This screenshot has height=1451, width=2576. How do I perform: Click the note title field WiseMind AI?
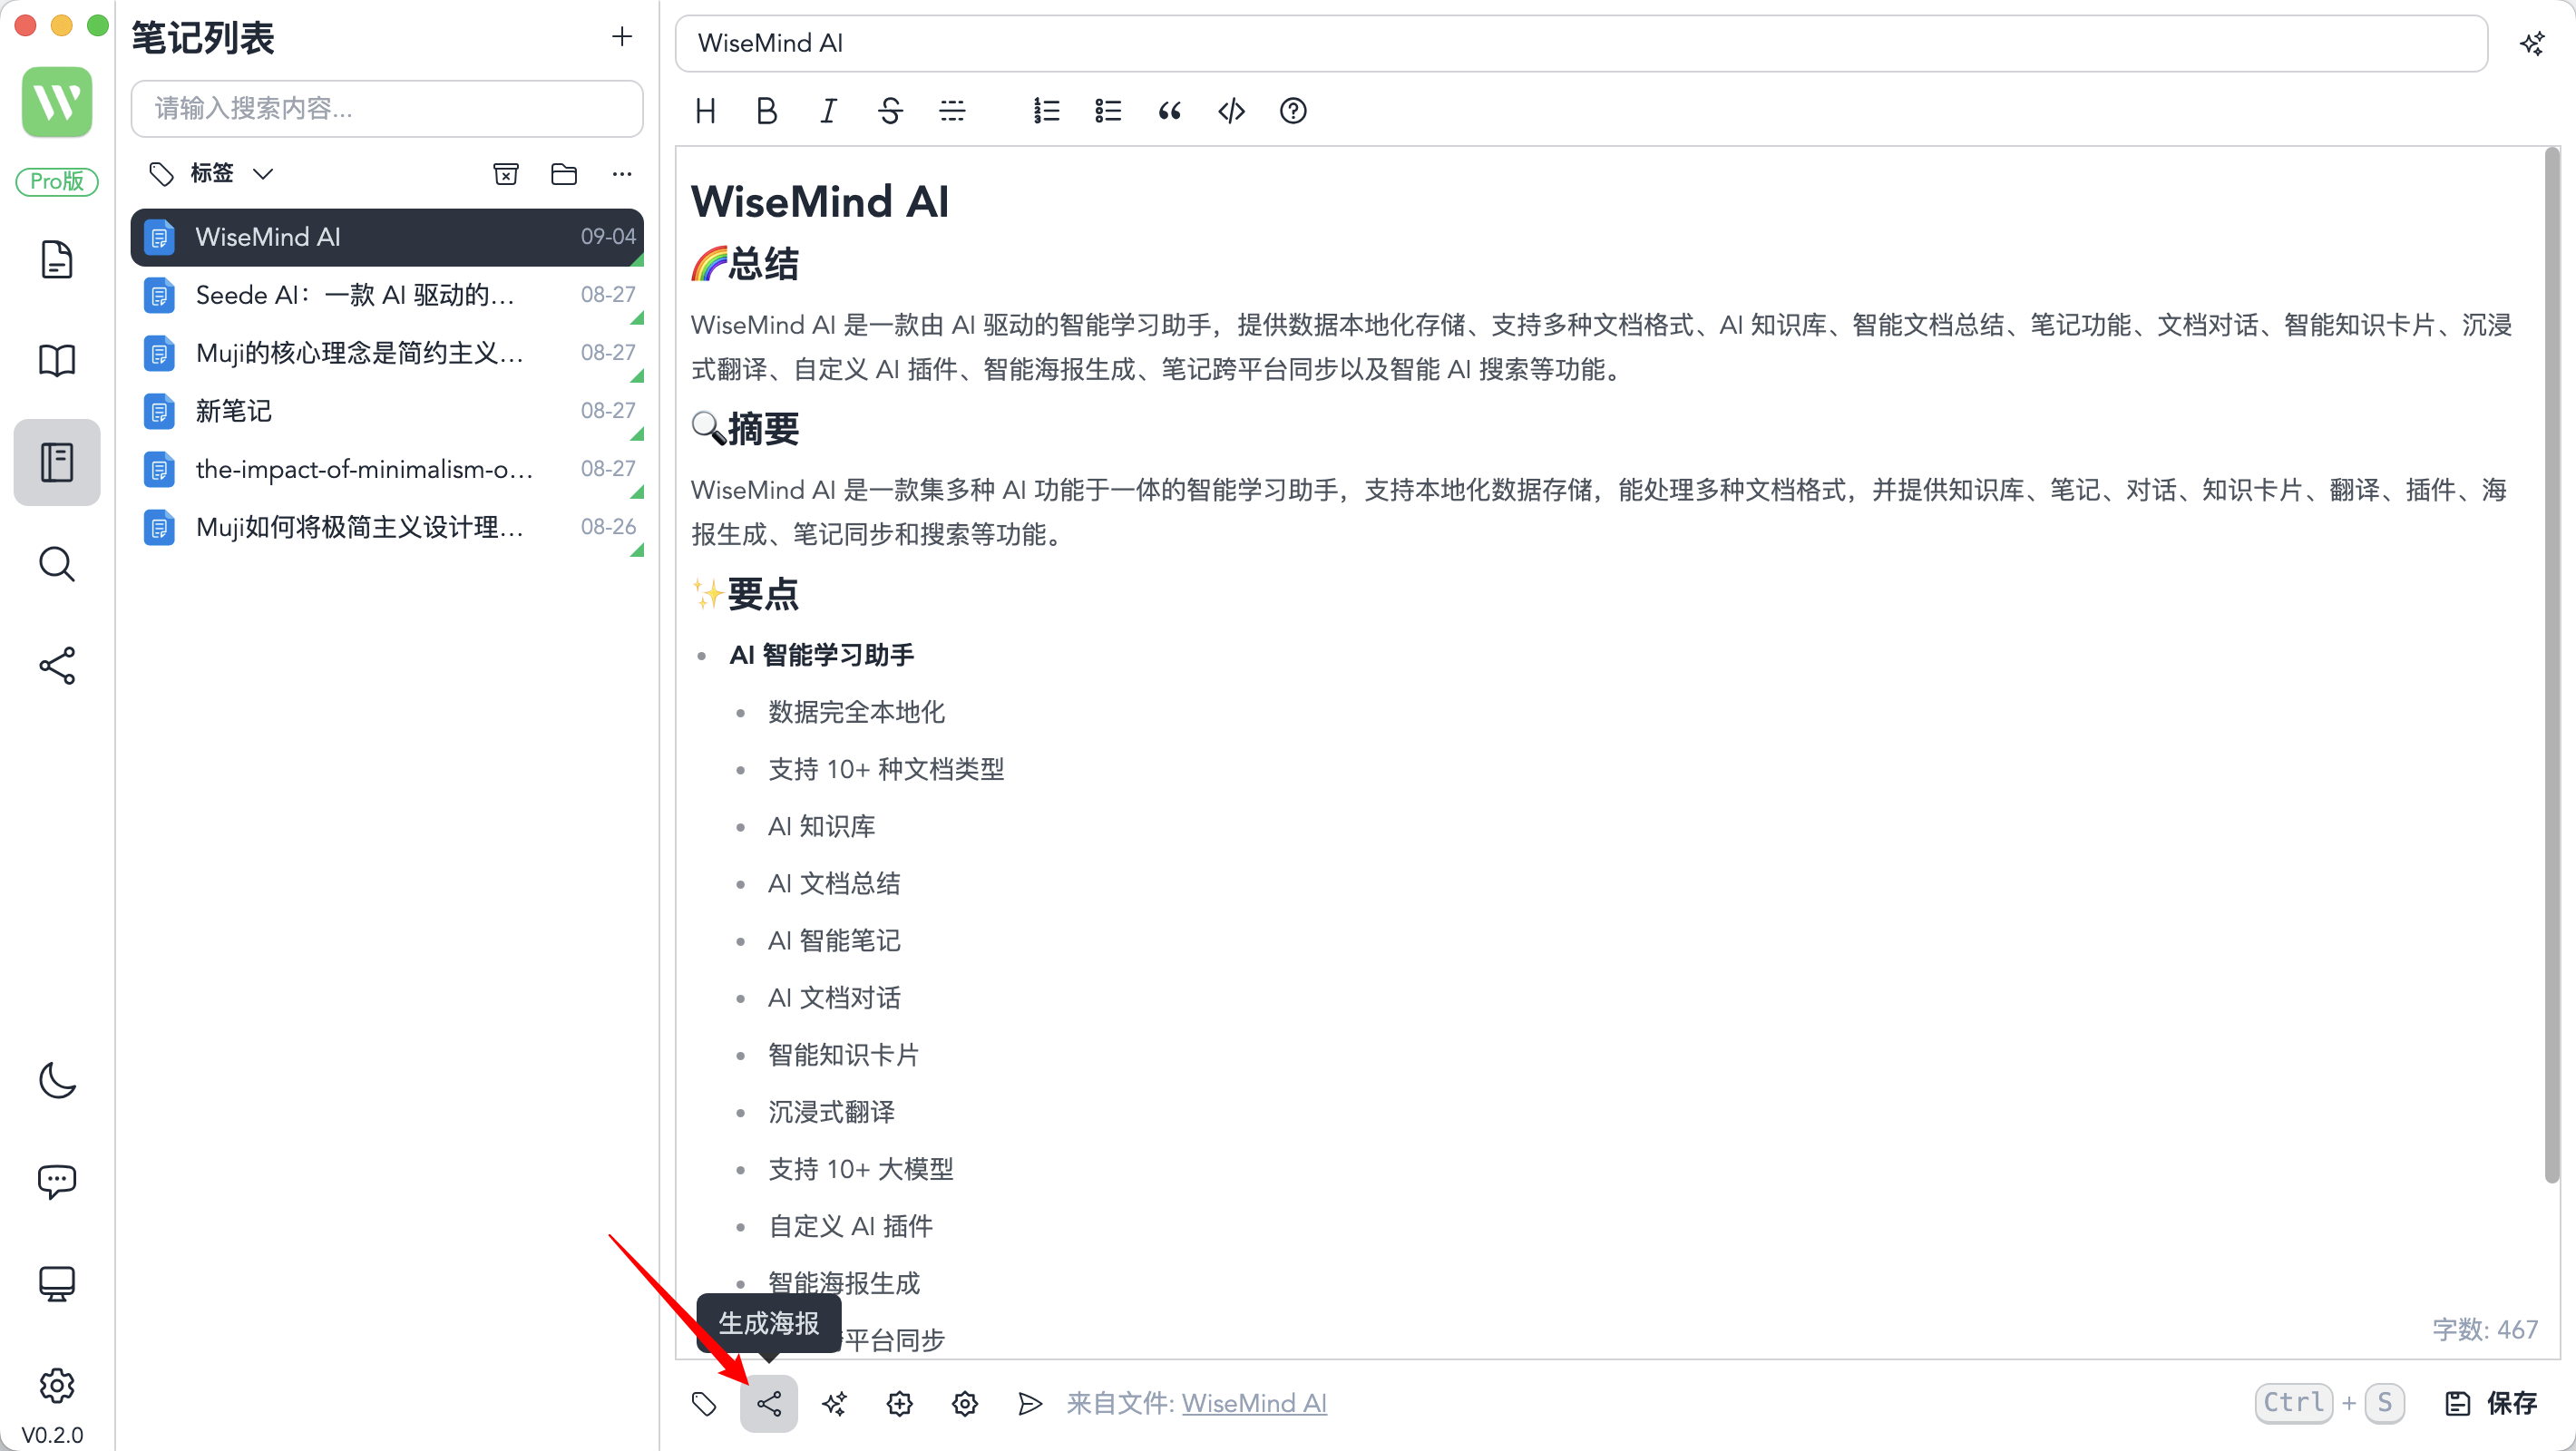pos(1581,43)
